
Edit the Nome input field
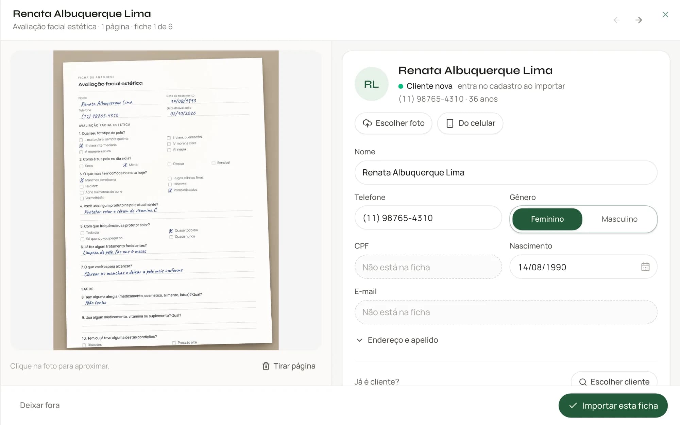pos(506,173)
